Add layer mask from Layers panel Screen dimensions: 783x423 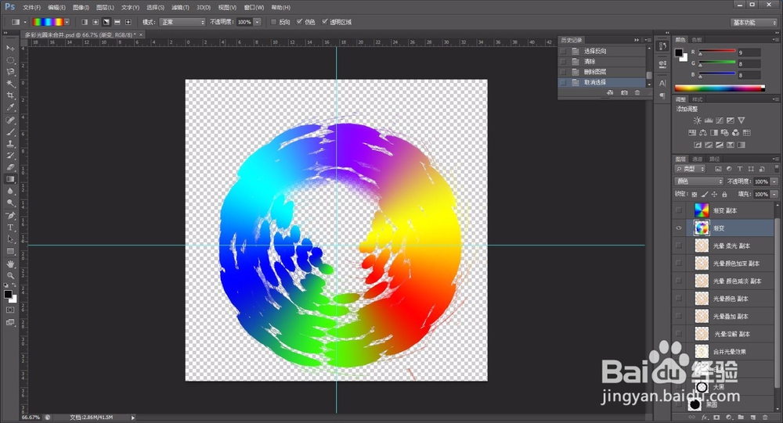pos(716,417)
